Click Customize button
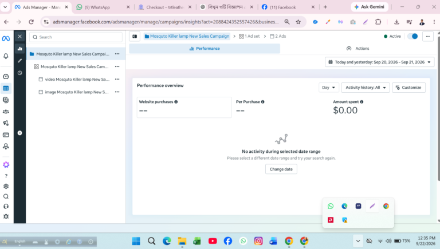The image size is (440, 249). click(408, 88)
